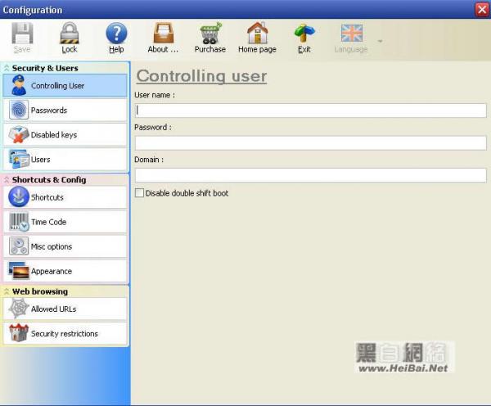The height and width of the screenshot is (406, 491).
Task: Open Allowed URLs page
Action: pyautogui.click(x=65, y=309)
